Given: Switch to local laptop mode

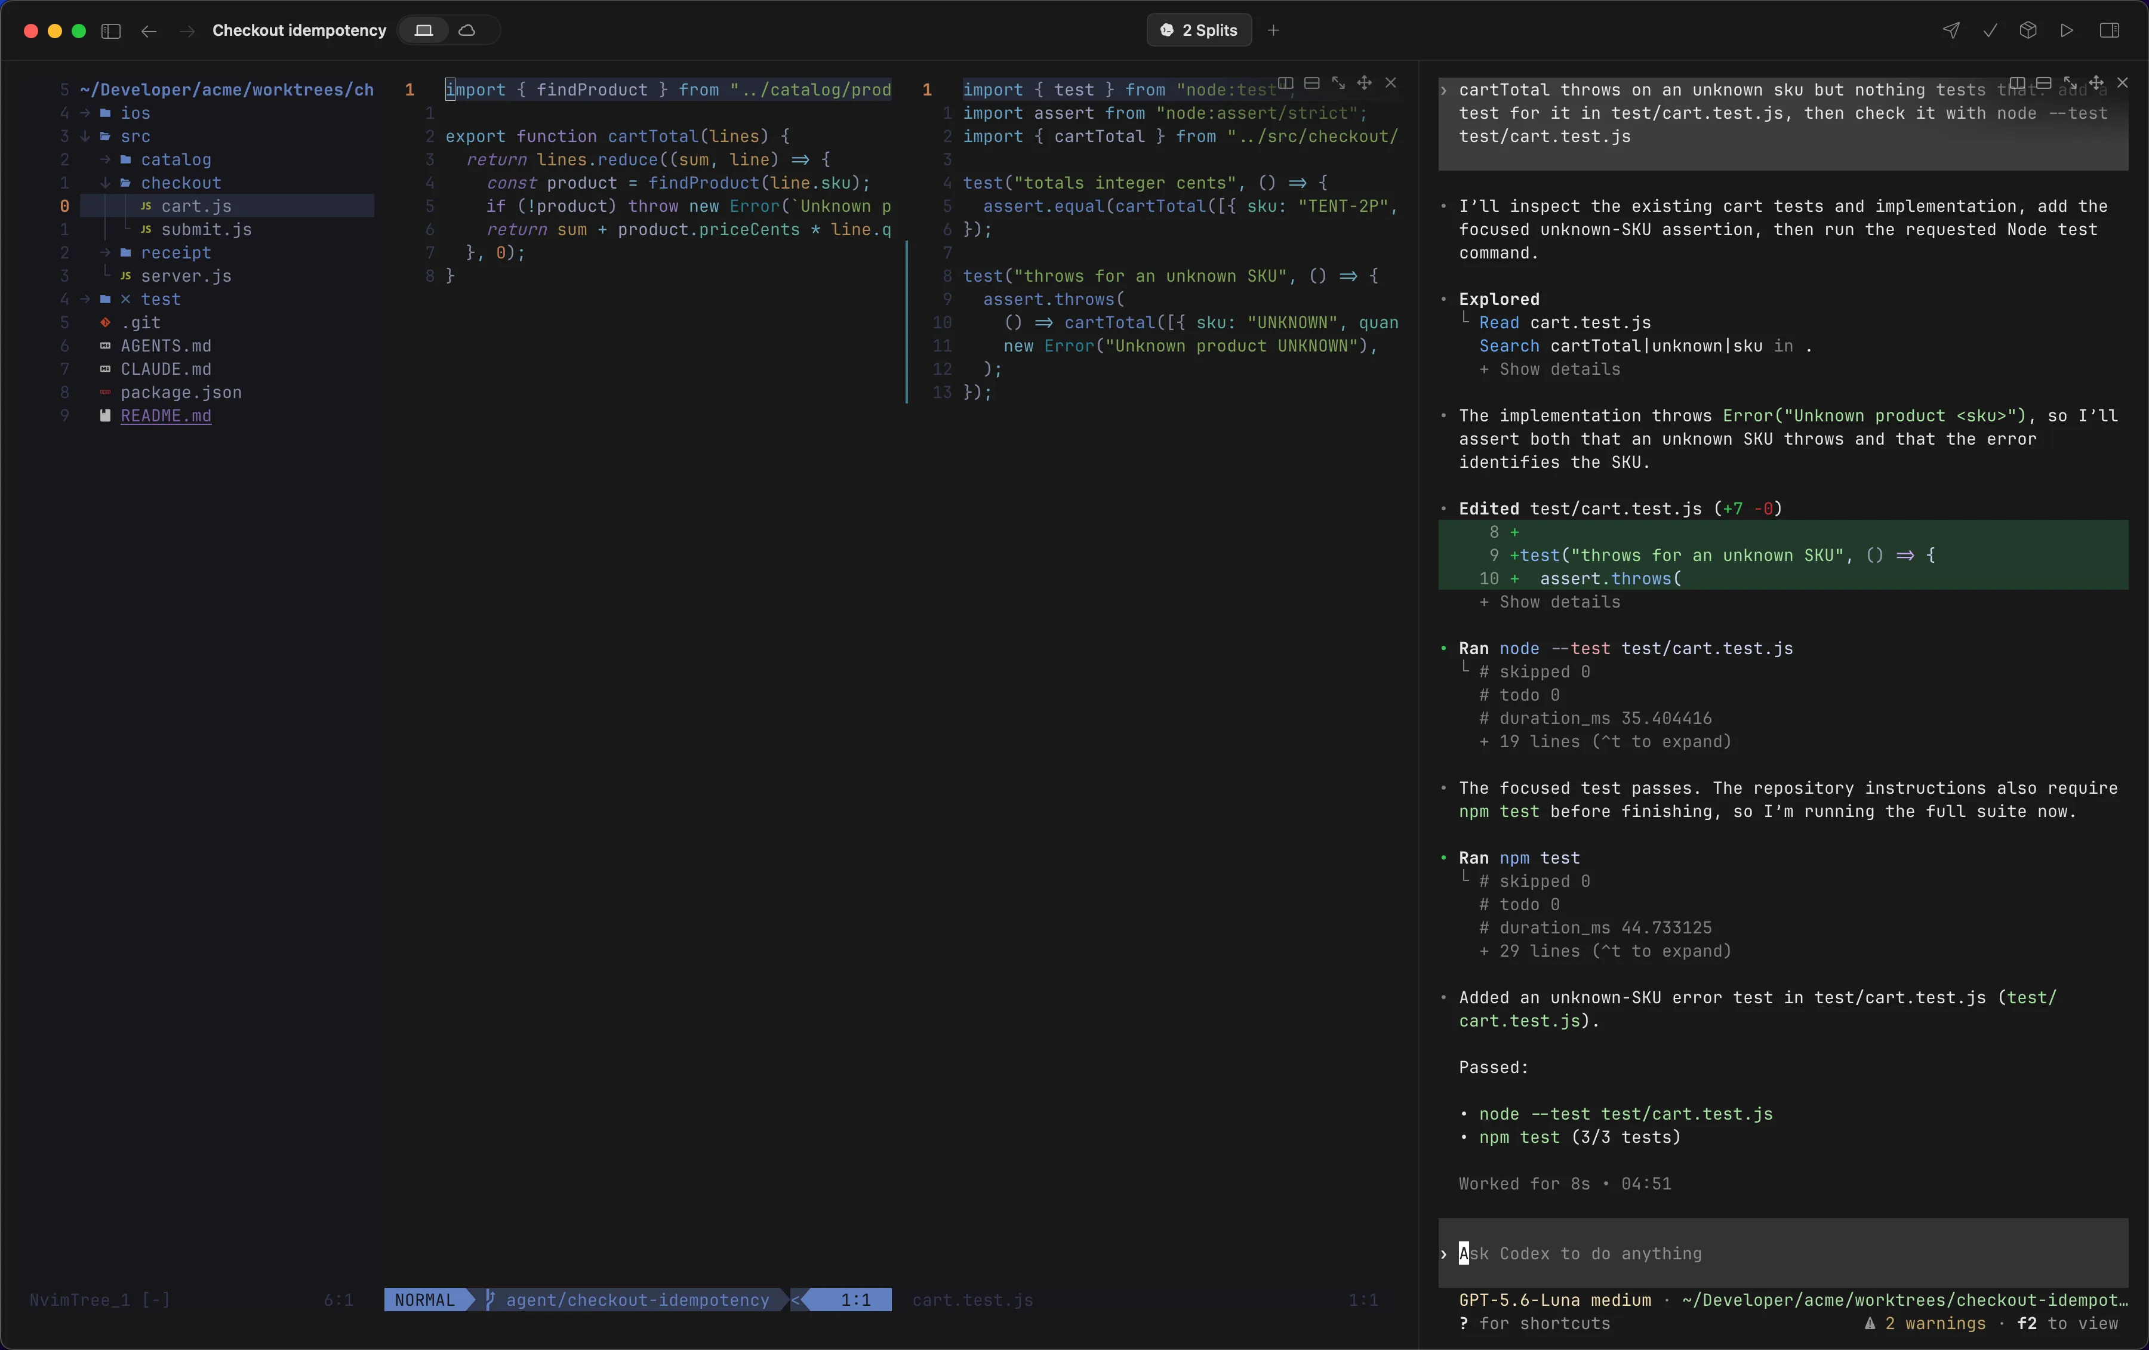Looking at the screenshot, I should point(424,30).
